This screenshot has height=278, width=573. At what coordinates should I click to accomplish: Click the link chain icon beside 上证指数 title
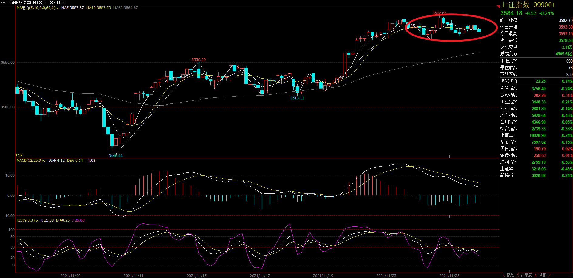[x=4, y=2]
